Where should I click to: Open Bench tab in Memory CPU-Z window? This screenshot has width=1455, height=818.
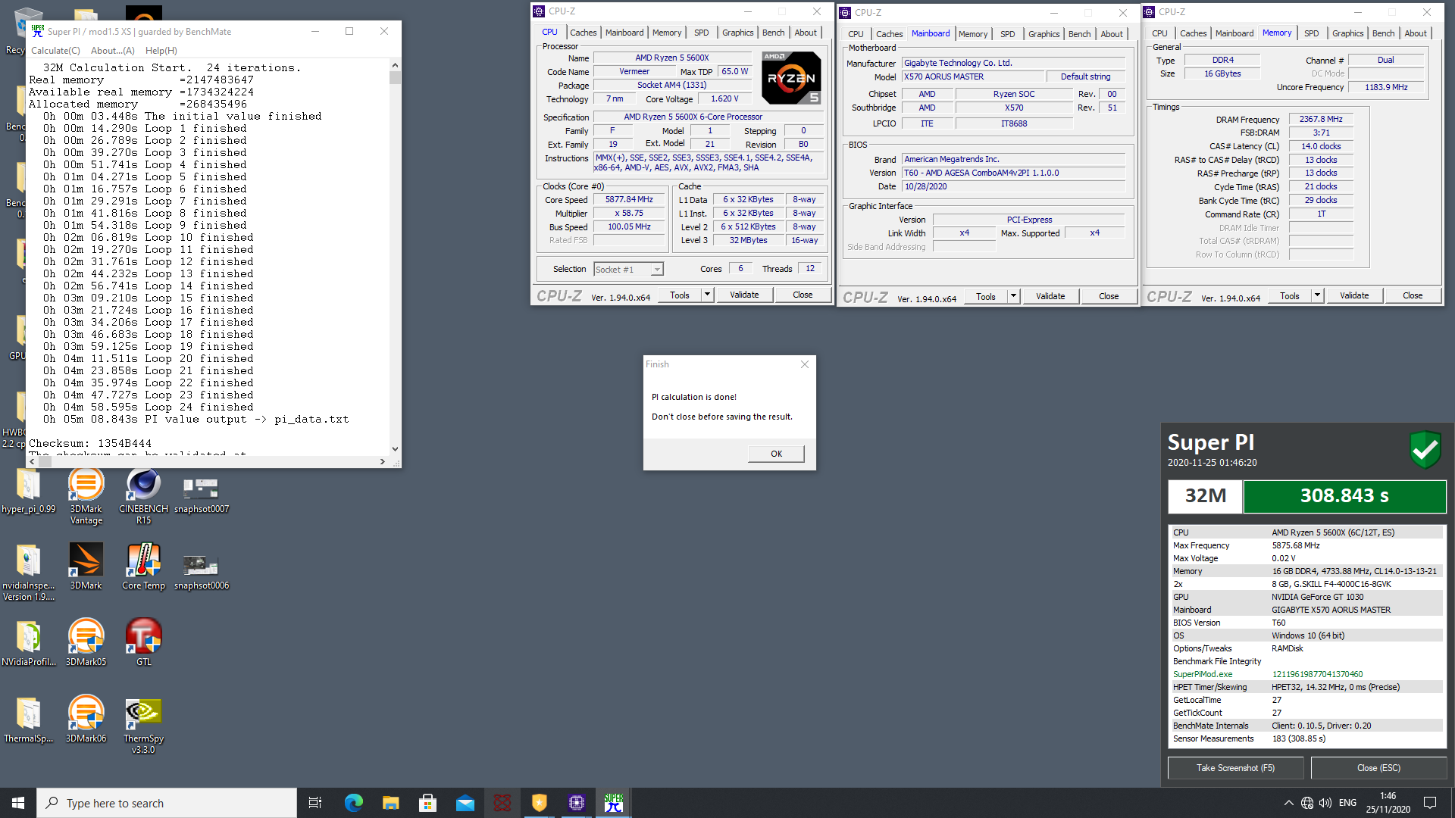coord(1383,33)
